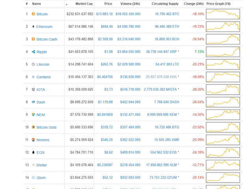Open IOTA volume $516.718.000 link
Image resolution: width=244 pixels, height=189 pixels.
click(130, 89)
